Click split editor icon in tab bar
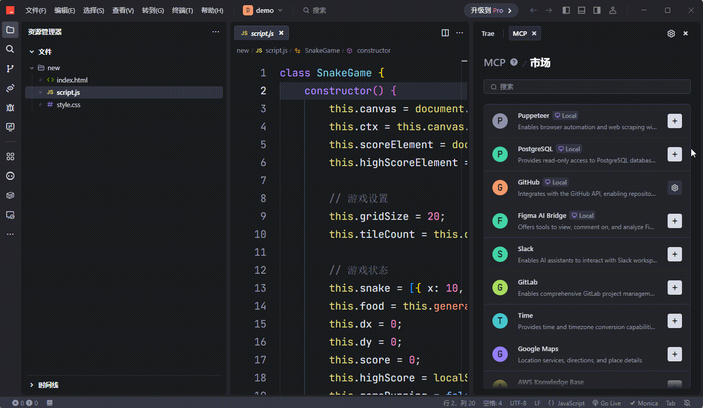 pos(445,33)
